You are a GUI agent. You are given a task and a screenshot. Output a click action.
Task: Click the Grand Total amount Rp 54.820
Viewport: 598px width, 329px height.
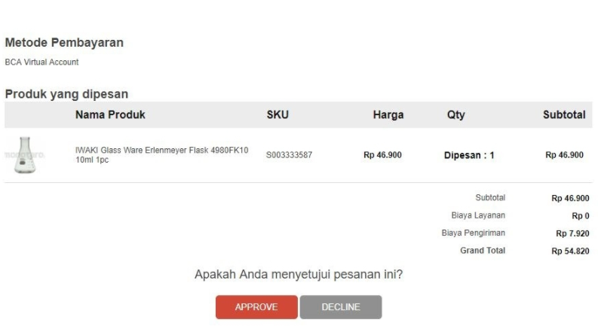[x=570, y=251]
